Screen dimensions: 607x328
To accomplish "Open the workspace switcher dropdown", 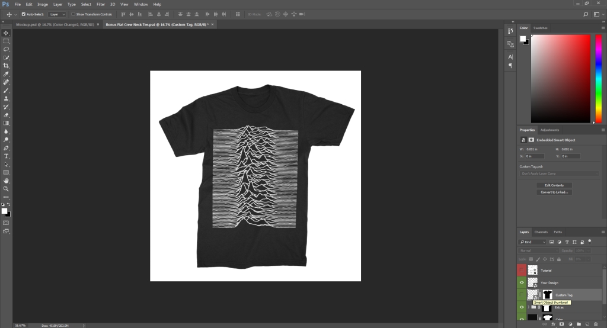I will pos(598,14).
